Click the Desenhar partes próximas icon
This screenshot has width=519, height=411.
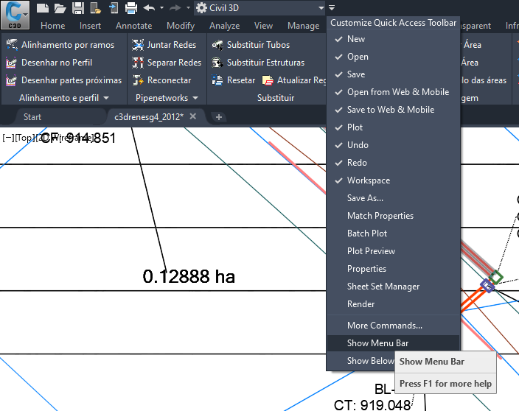[x=11, y=80]
